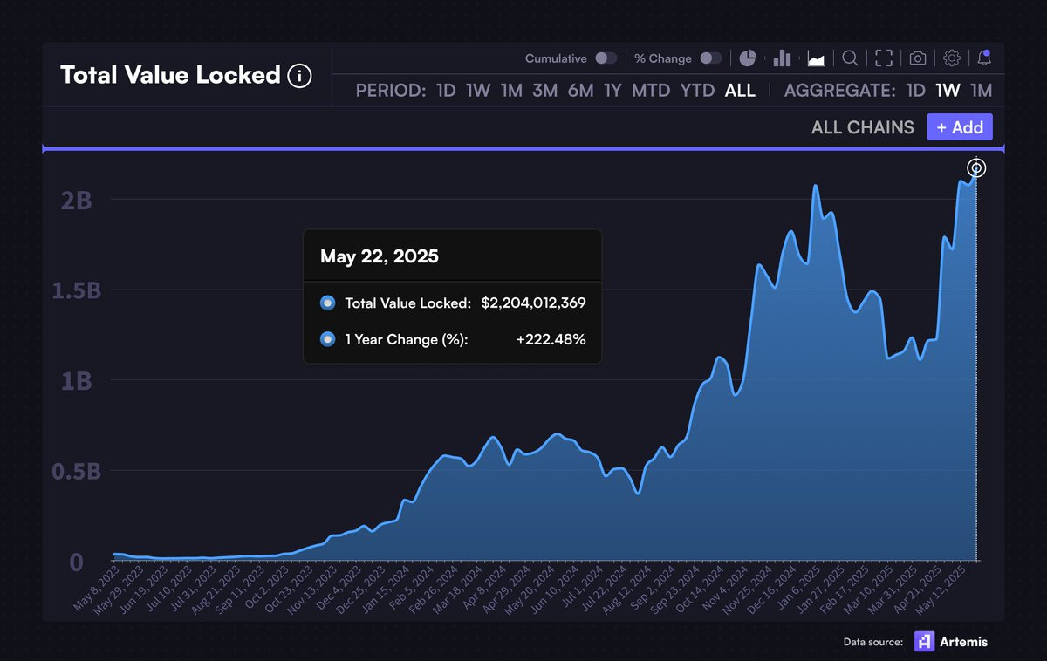Screen dimensions: 1047x661
Task: Set aggregate to 1M
Action: coord(982,91)
